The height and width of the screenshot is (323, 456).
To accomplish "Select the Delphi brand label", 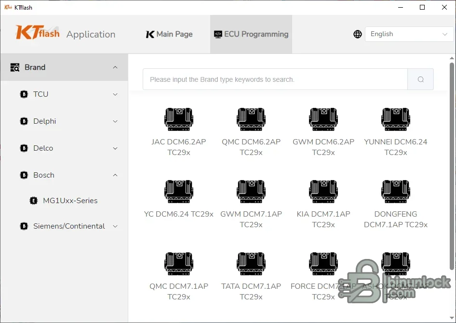I will tap(44, 121).
